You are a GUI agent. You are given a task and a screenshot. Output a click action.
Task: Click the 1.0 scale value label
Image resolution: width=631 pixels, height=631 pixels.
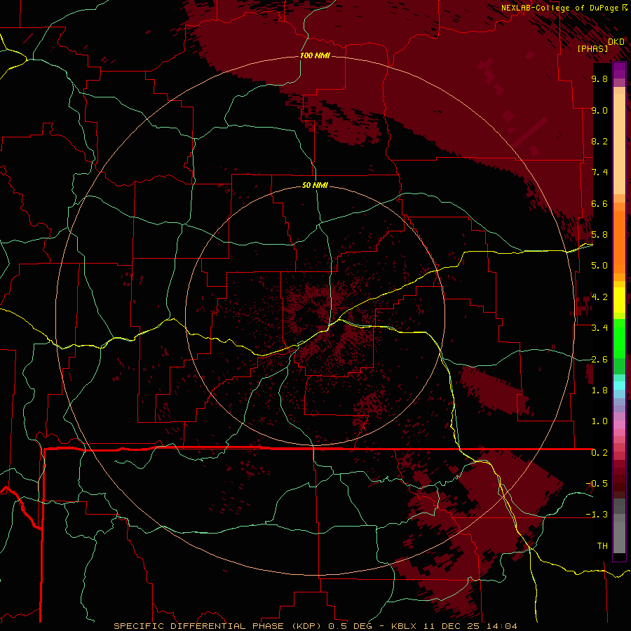599,421
